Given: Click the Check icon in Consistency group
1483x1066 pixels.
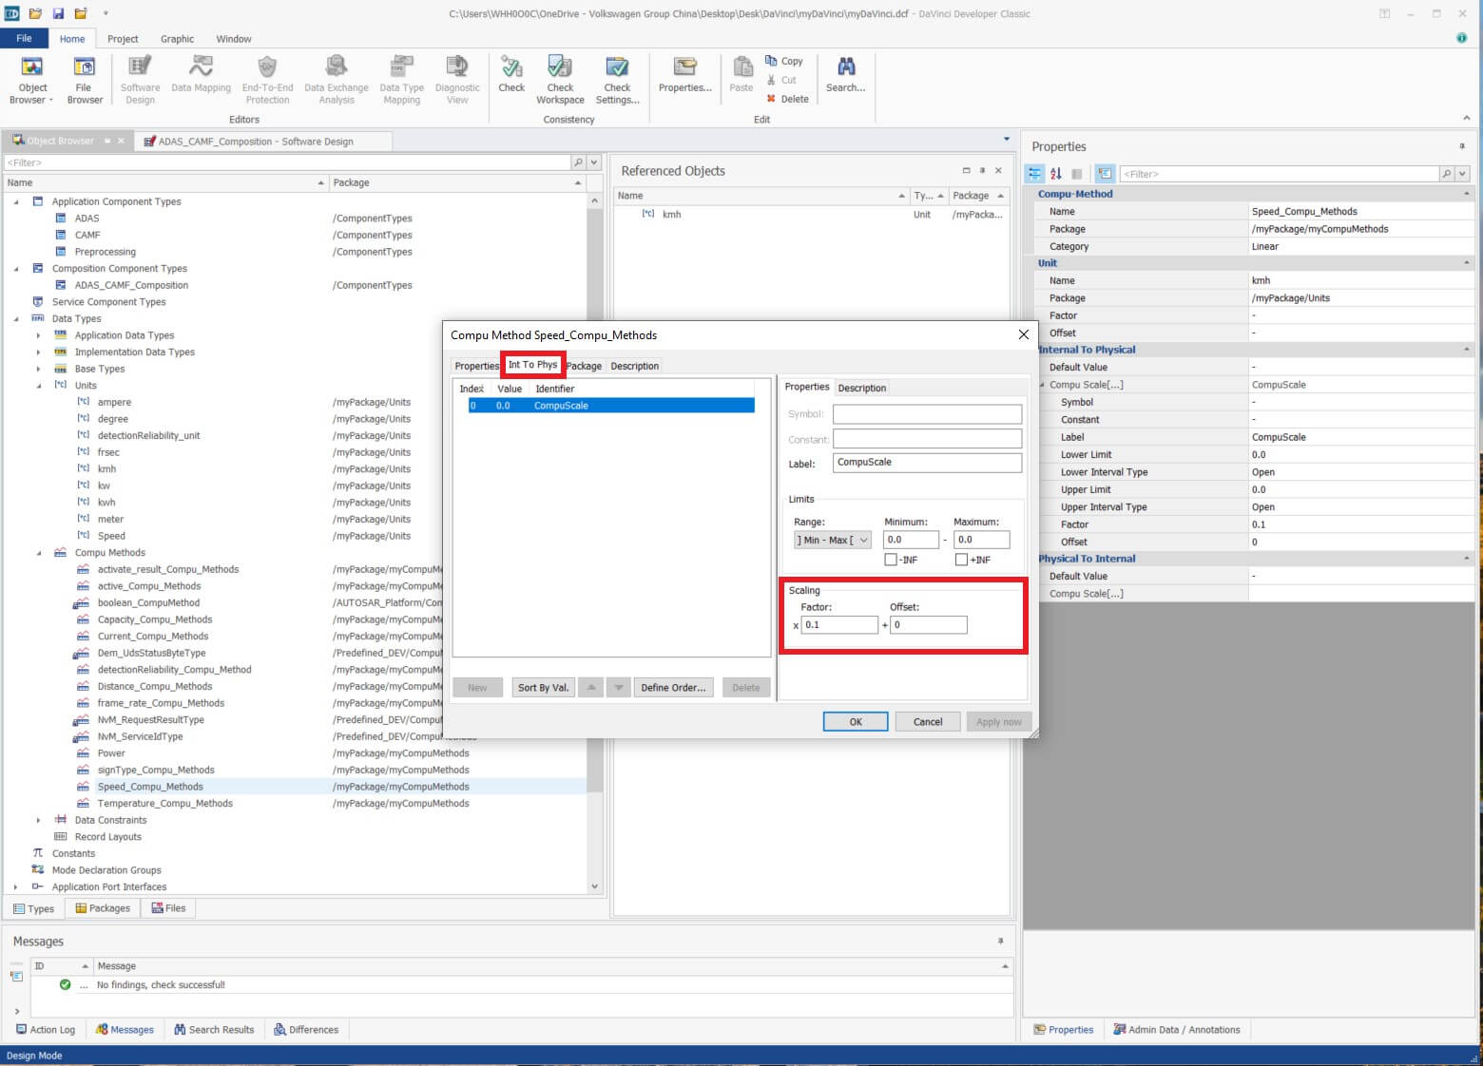Looking at the screenshot, I should [511, 68].
